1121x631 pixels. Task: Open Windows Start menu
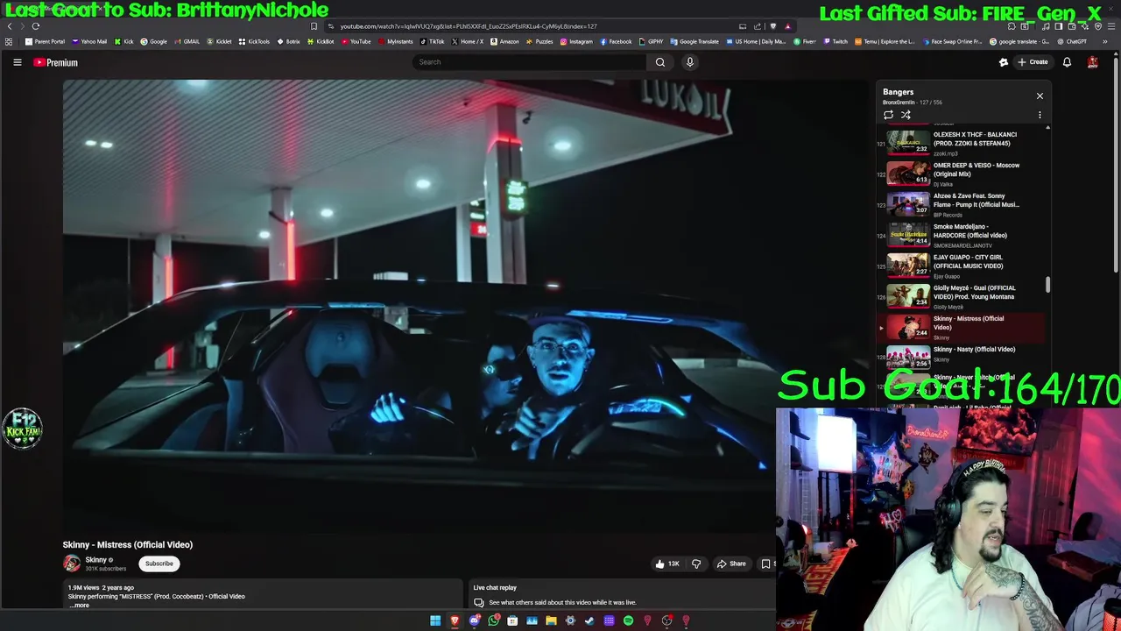435,620
